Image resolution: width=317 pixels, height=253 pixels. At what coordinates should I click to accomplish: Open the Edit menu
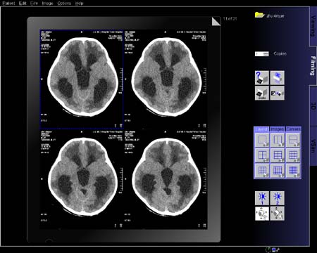(23, 4)
